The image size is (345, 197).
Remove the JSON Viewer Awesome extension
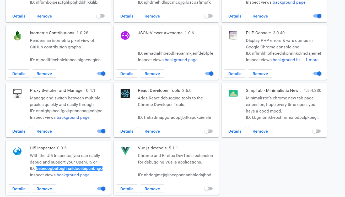point(152,74)
